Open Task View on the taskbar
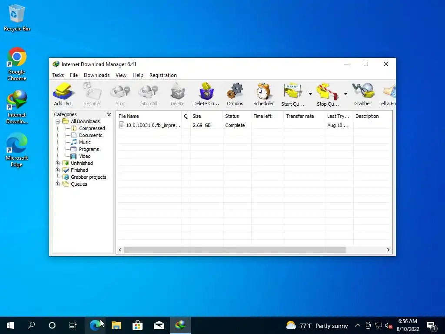The image size is (445, 334). pos(73,325)
